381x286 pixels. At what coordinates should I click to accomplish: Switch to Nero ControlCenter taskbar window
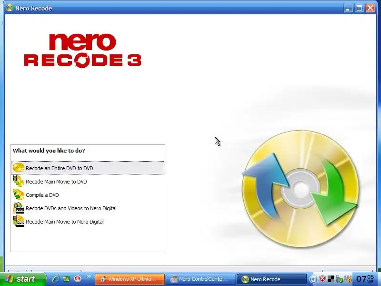click(x=201, y=279)
